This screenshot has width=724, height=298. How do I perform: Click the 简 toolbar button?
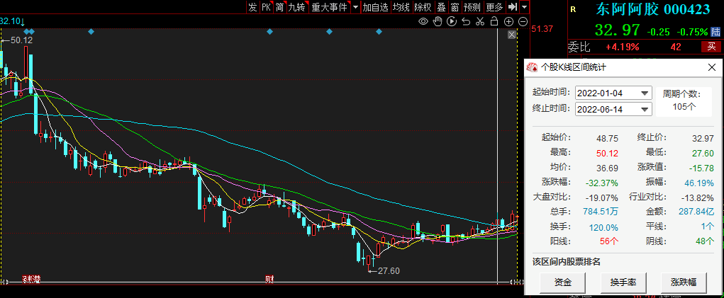pos(279,7)
